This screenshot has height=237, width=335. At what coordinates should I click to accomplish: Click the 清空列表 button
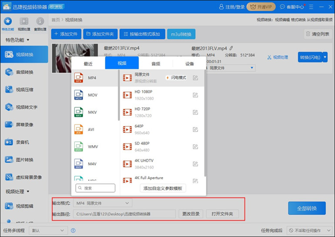[318, 34]
